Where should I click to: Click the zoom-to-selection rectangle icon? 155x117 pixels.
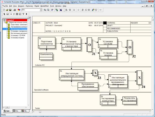tap(48, 10)
